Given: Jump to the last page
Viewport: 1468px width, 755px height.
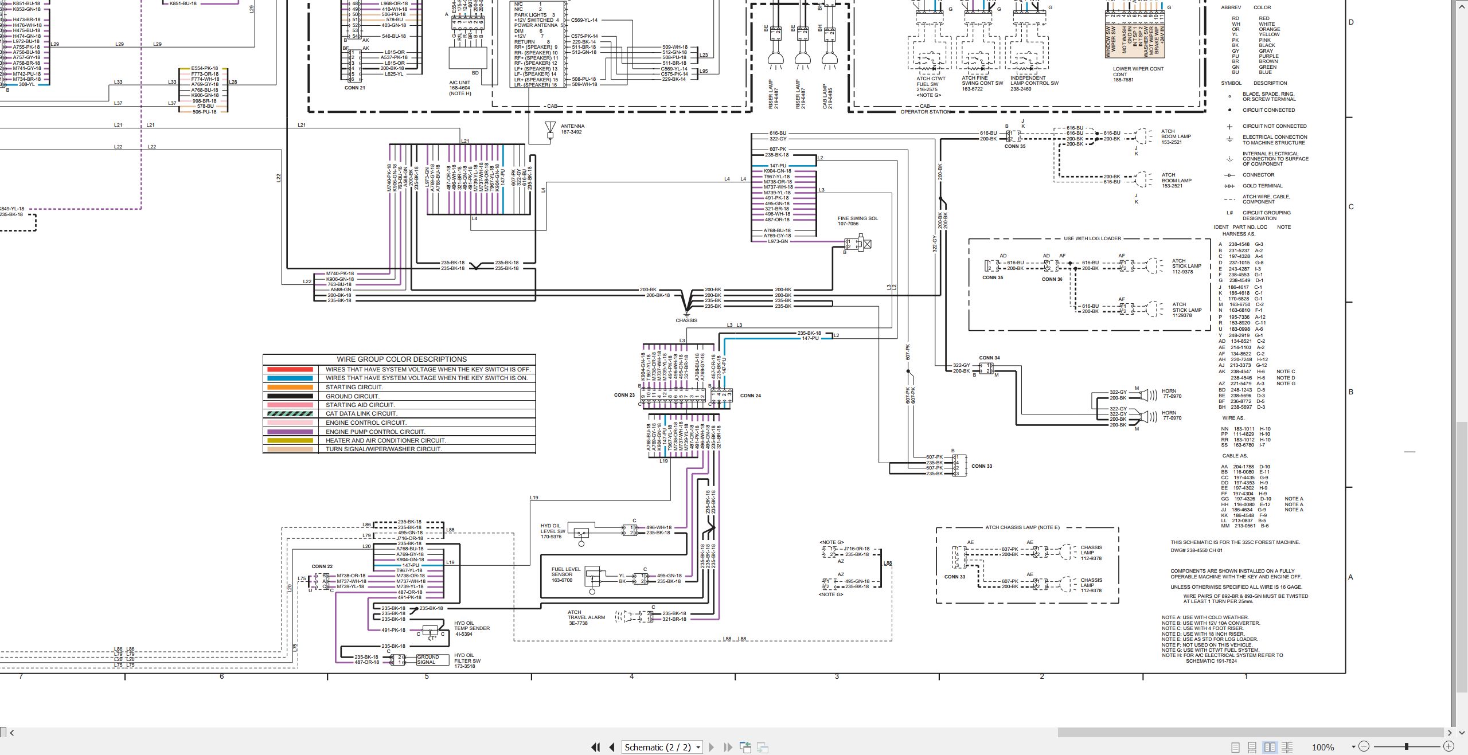Looking at the screenshot, I should [x=728, y=747].
